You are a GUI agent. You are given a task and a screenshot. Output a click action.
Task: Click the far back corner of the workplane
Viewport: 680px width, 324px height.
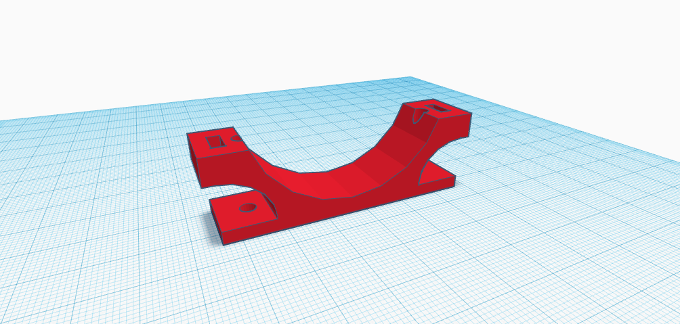409,79
